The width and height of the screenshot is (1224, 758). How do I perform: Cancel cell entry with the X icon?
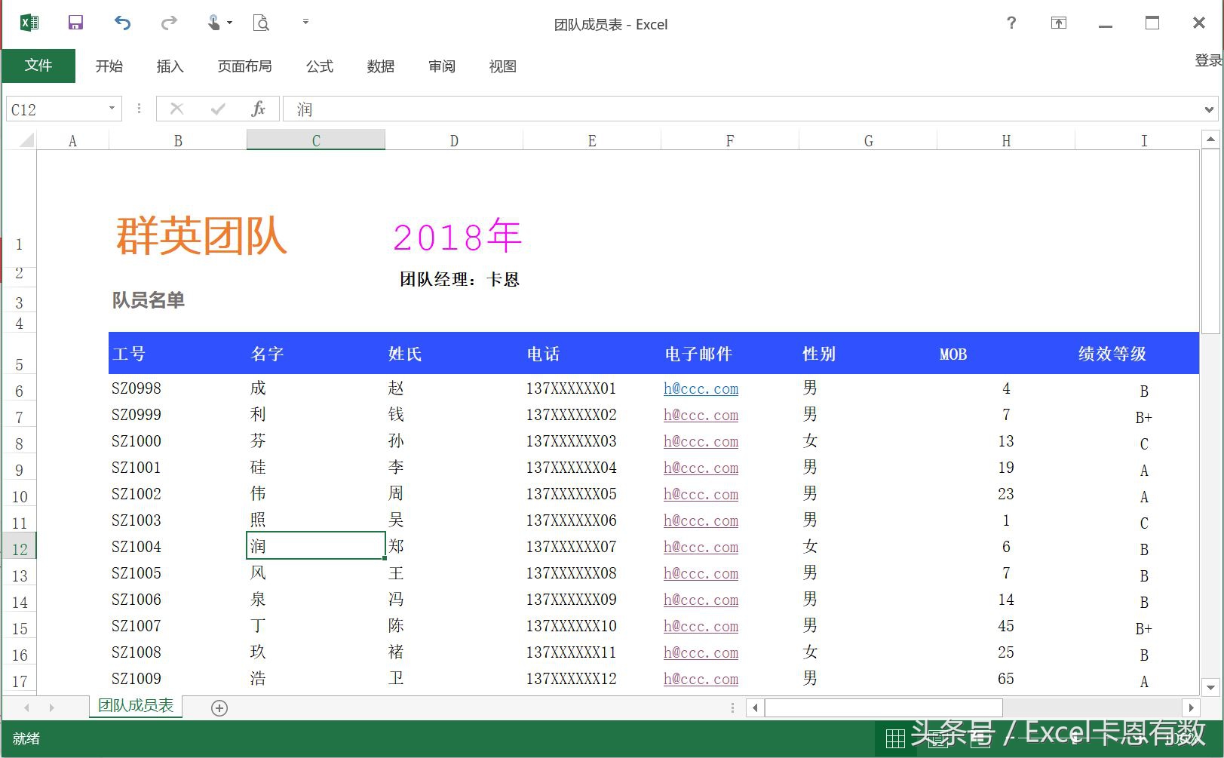(177, 109)
